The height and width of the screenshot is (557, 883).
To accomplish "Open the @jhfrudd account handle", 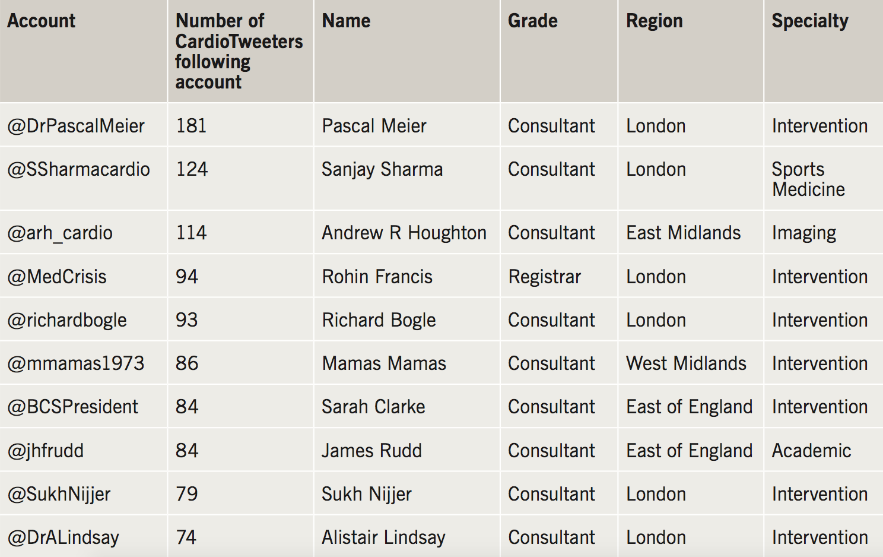I will [46, 451].
